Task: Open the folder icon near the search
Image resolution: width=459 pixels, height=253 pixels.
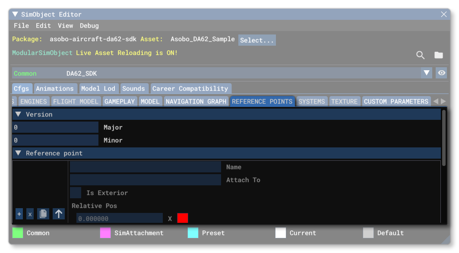Action: [438, 55]
